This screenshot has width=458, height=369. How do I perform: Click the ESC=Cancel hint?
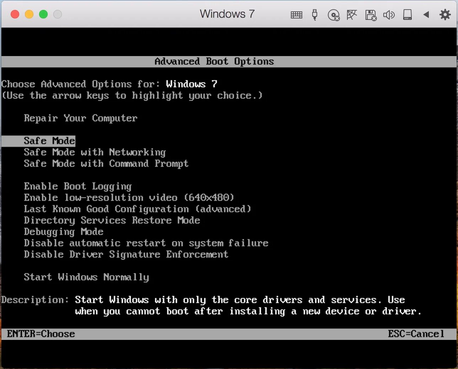[x=416, y=334]
